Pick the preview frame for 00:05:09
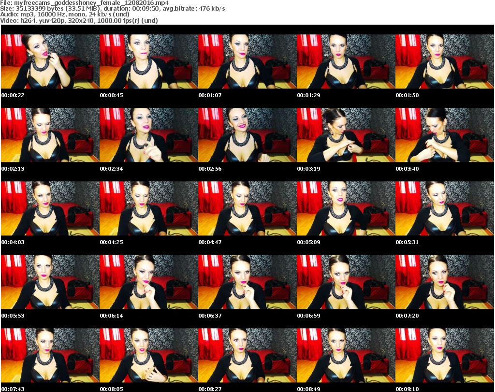 click(346, 209)
